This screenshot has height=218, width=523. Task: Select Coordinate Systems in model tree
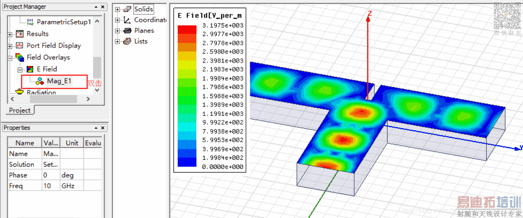point(150,20)
